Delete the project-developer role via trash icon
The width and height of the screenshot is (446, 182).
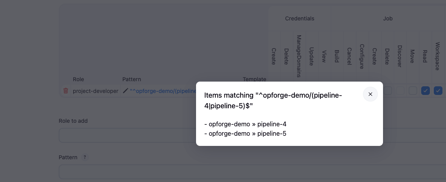(x=66, y=91)
